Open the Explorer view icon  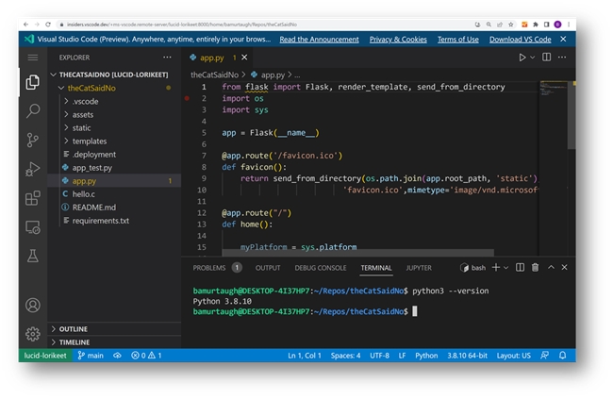(x=33, y=82)
